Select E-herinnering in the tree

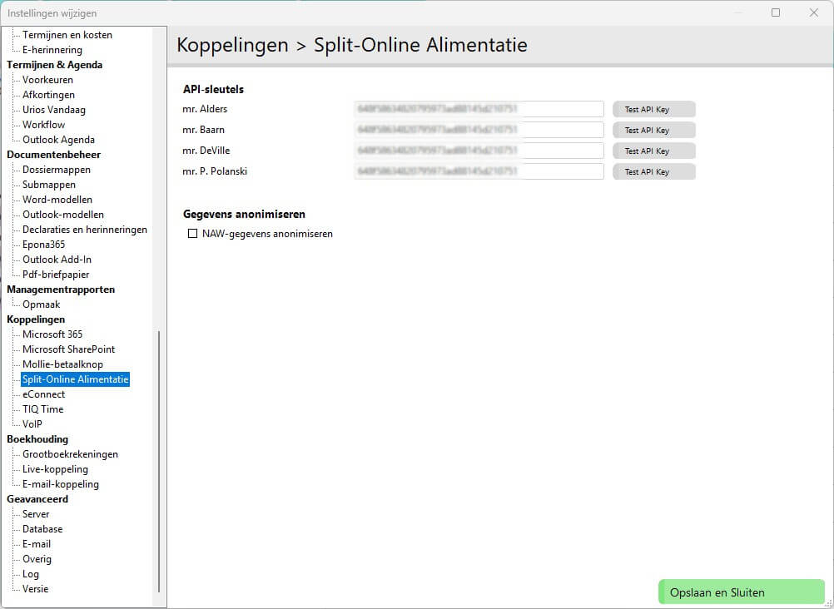(52, 49)
